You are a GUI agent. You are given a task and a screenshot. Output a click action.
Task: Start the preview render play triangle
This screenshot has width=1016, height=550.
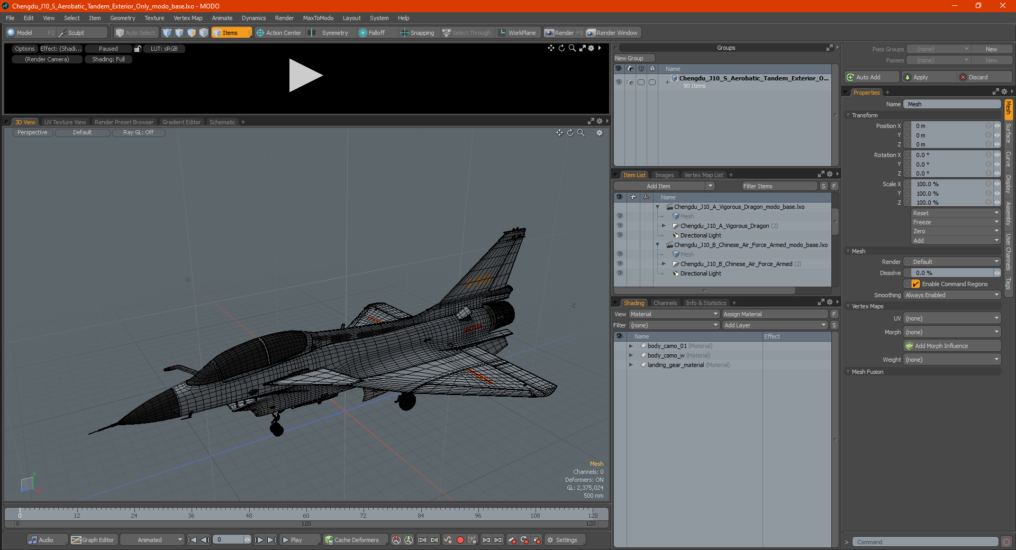point(305,76)
